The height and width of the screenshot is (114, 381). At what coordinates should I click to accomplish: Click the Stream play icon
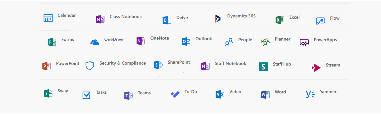point(316,67)
